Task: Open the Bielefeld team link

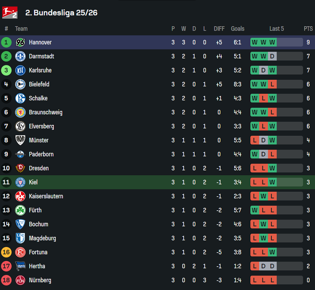Action: (x=39, y=84)
